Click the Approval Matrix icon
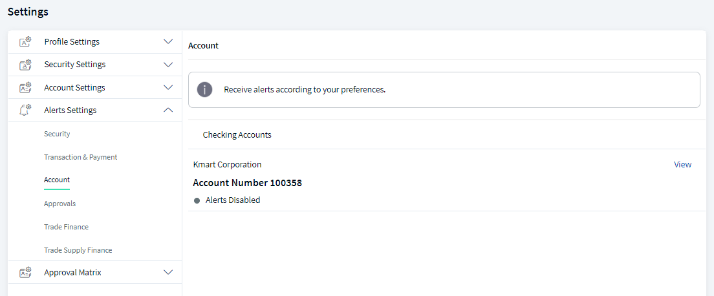The height and width of the screenshot is (296, 714). tap(25, 272)
